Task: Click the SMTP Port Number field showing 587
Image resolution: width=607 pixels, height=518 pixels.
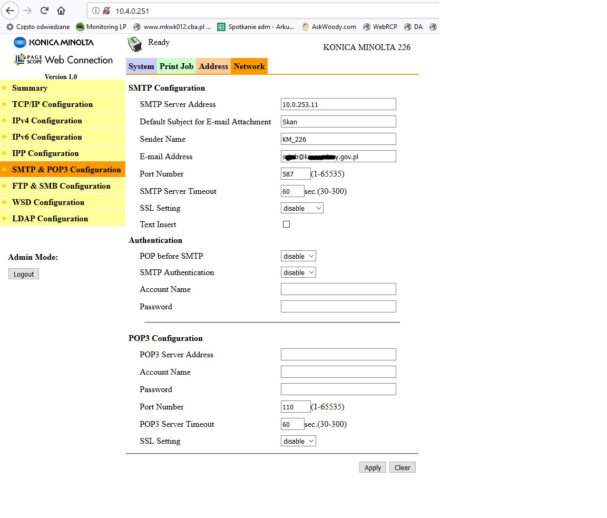Action: [296, 174]
